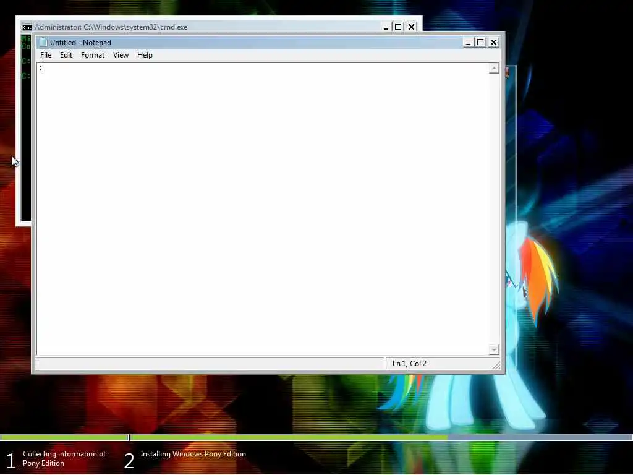633x475 pixels.
Task: Maximize the Notepad window
Action: point(480,43)
